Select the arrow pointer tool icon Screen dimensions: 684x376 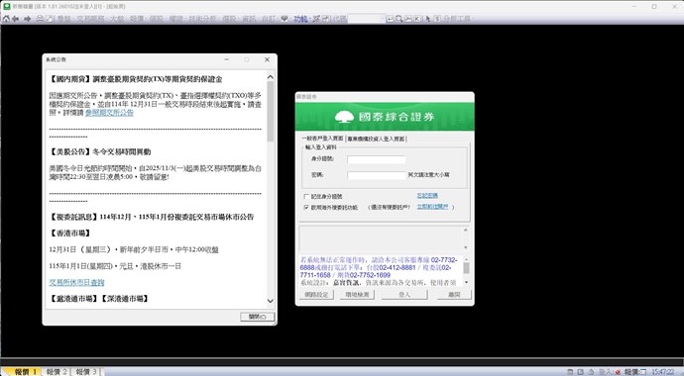pos(428,19)
